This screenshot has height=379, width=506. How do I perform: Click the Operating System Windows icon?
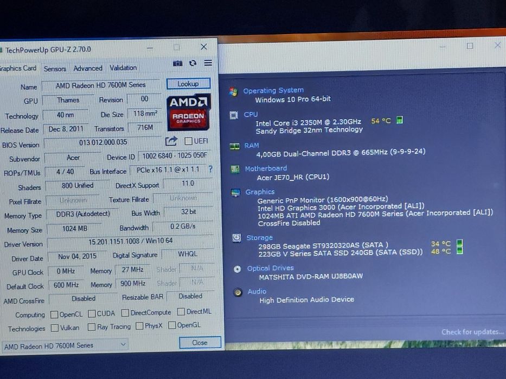click(233, 92)
